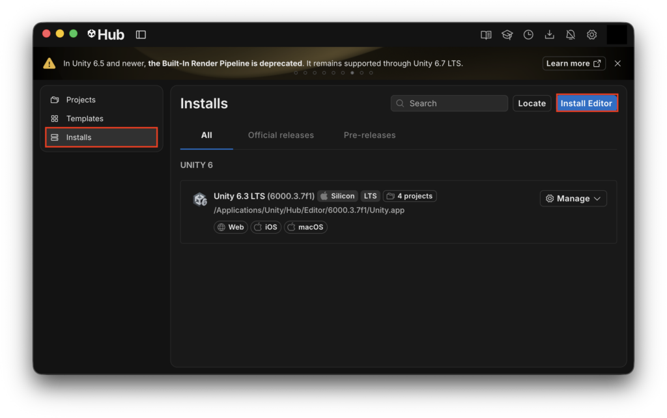Click the macOS module tag
Viewport: 667px width, 418px height.
pyautogui.click(x=305, y=227)
